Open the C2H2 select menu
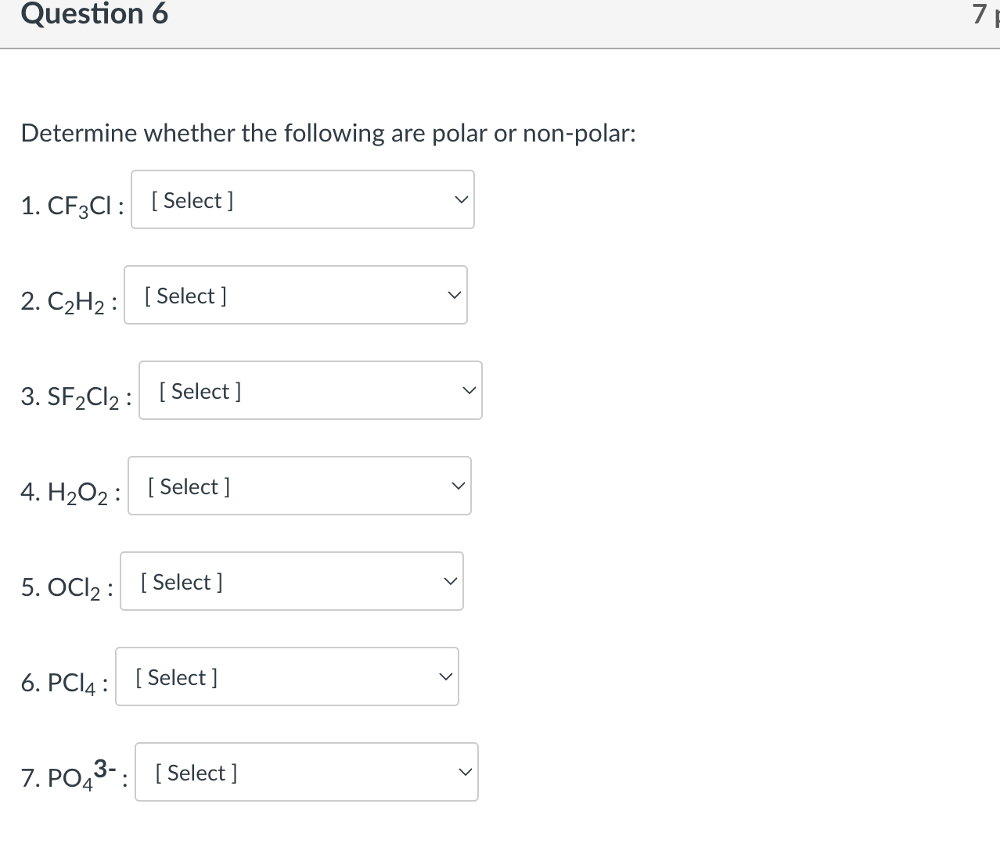The image size is (1000, 854). click(295, 295)
